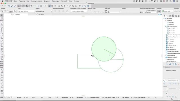Open the Apple menu
The image size is (180, 101).
point(3,1)
